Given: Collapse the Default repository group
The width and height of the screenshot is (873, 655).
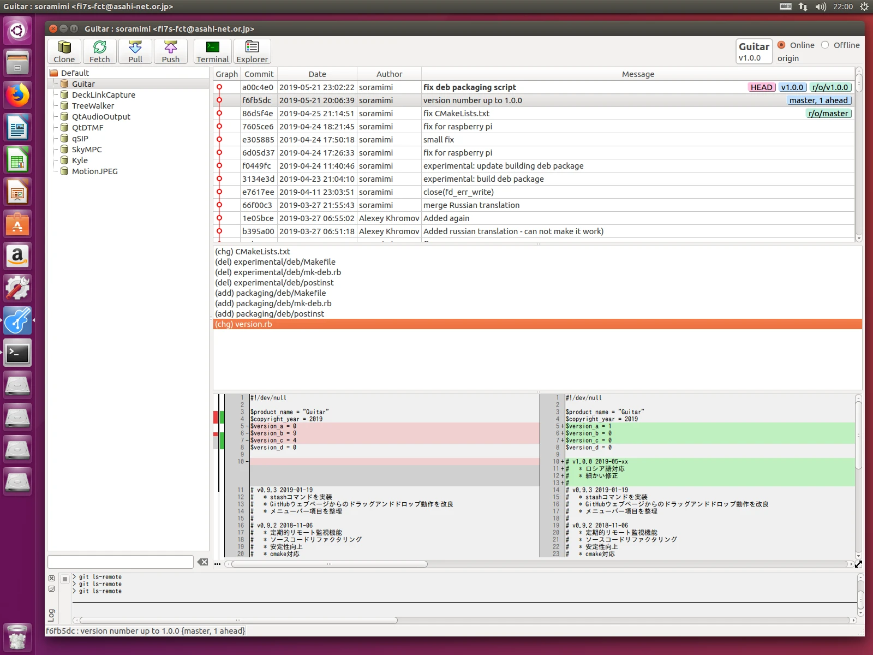Looking at the screenshot, I should pos(53,73).
